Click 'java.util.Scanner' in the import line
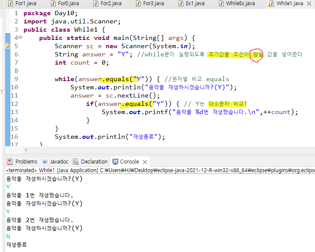 tap(84, 21)
